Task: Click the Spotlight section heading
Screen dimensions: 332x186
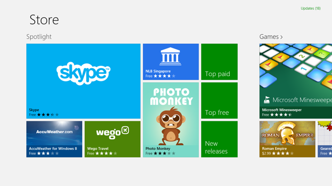Action: 39,37
